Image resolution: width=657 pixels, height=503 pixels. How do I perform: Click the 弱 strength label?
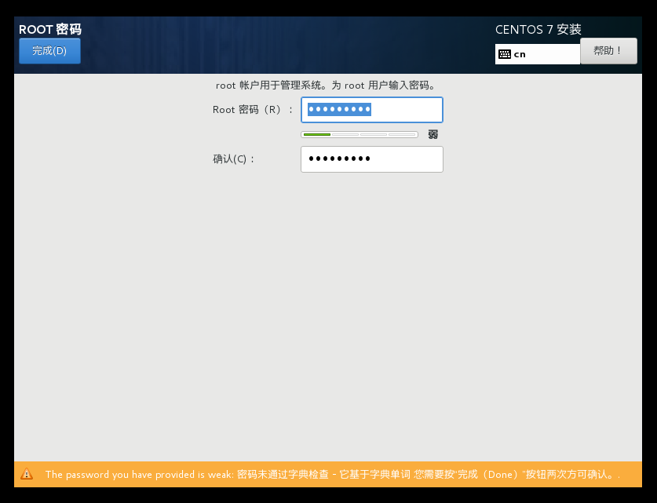point(433,134)
